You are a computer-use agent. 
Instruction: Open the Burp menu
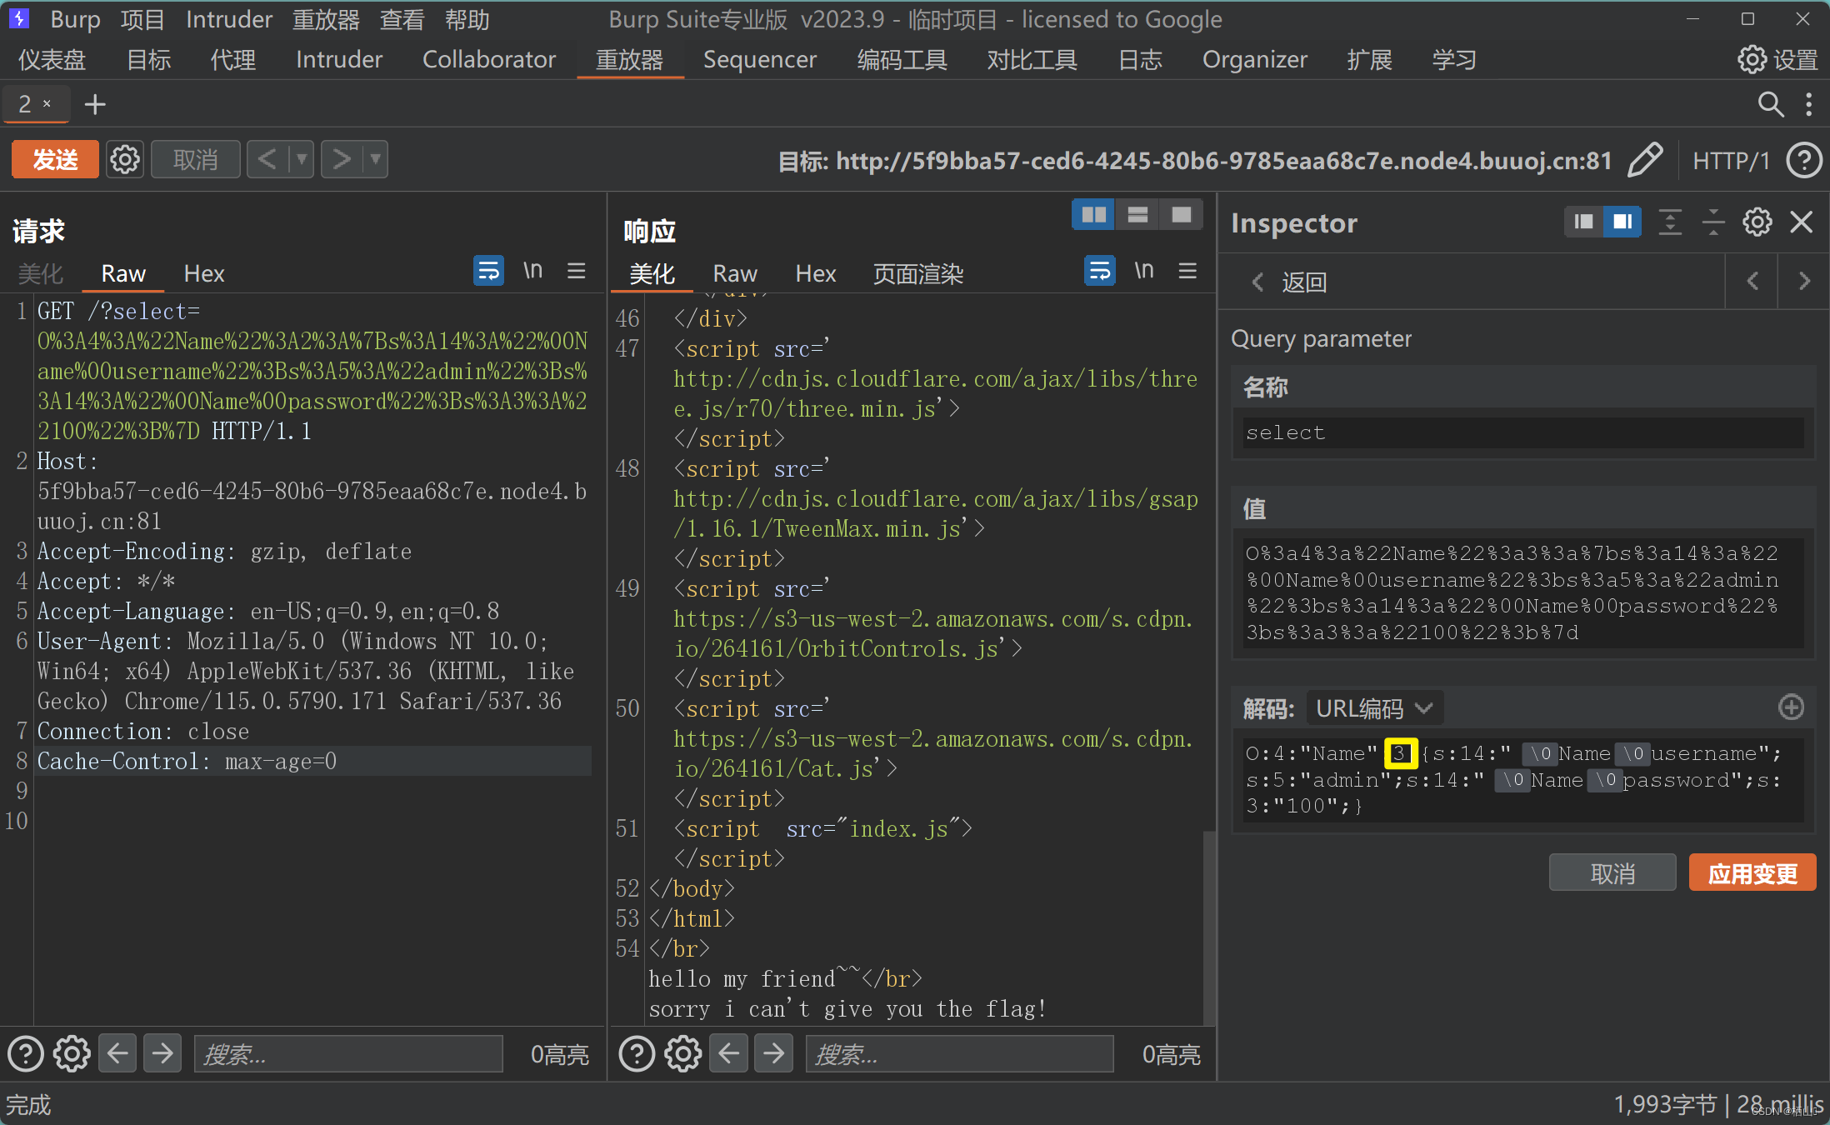pyautogui.click(x=75, y=19)
